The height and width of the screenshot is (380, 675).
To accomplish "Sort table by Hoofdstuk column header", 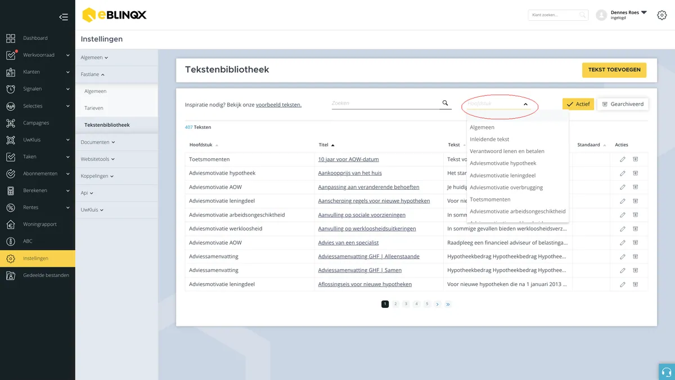I will tap(204, 145).
